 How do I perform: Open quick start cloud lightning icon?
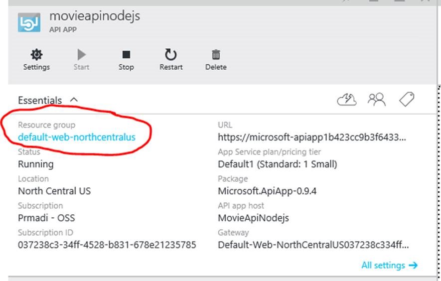pyautogui.click(x=346, y=100)
